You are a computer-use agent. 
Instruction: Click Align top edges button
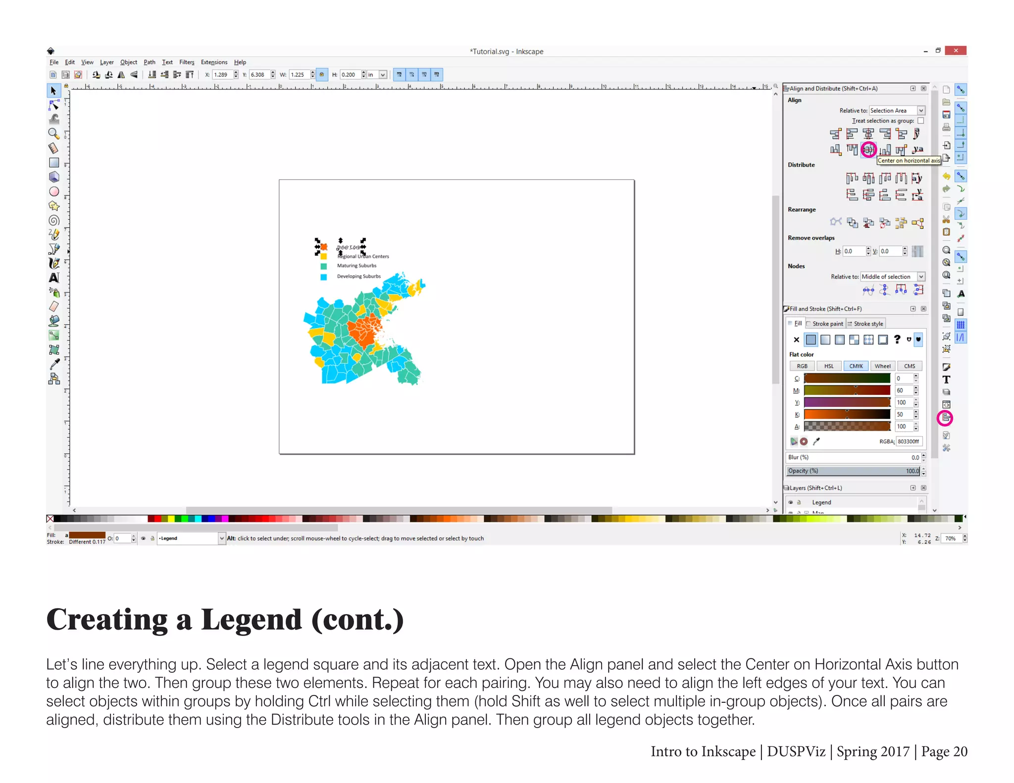point(852,149)
